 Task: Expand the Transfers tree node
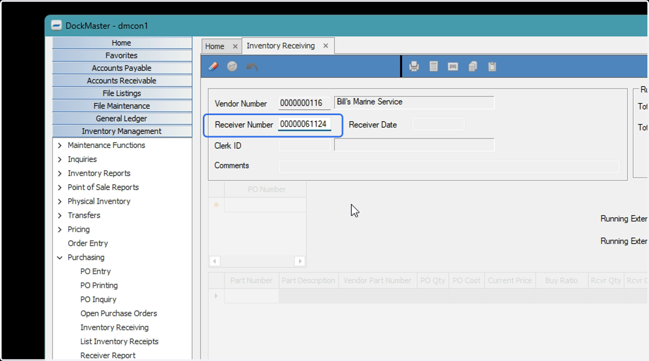pyautogui.click(x=59, y=216)
